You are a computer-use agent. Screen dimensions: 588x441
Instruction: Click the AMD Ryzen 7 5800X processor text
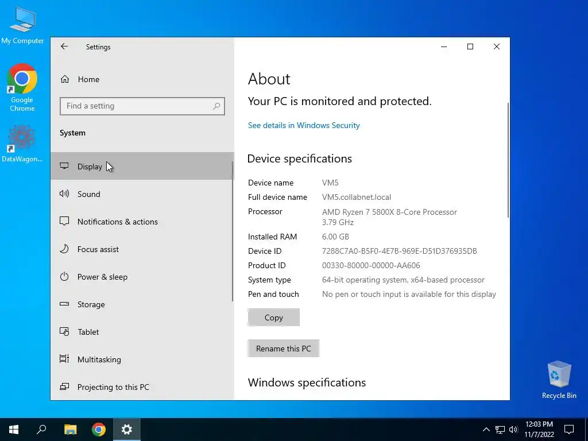point(389,212)
